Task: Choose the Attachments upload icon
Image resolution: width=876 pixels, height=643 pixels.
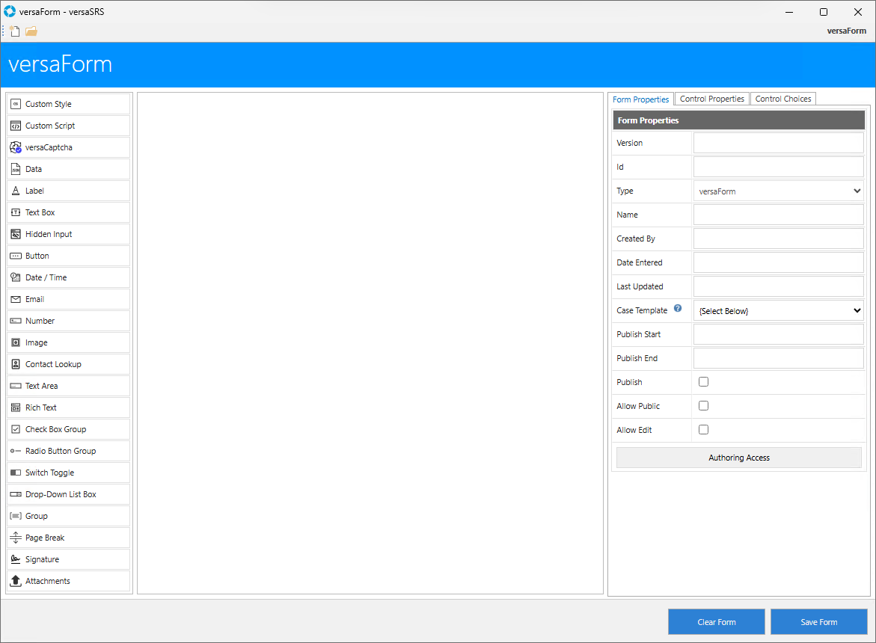Action: 16,581
